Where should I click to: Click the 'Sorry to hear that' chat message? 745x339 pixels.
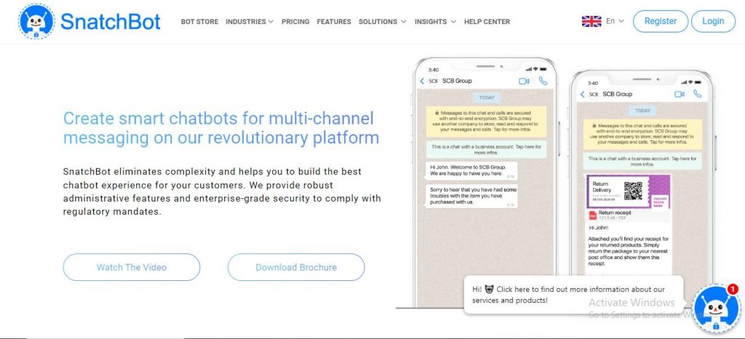coord(471,196)
